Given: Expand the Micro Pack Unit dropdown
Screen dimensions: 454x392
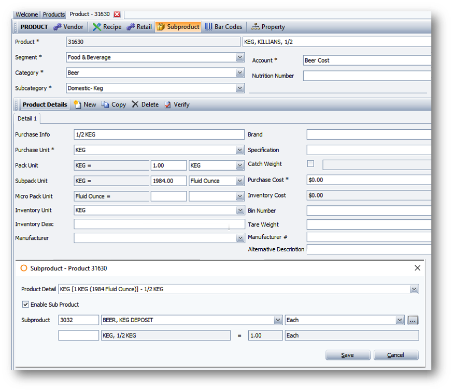Looking at the screenshot, I should (x=240, y=197).
